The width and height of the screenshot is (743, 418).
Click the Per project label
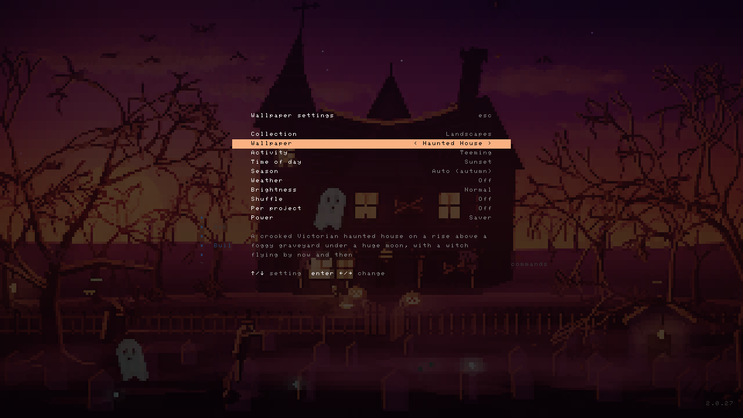[x=276, y=208]
